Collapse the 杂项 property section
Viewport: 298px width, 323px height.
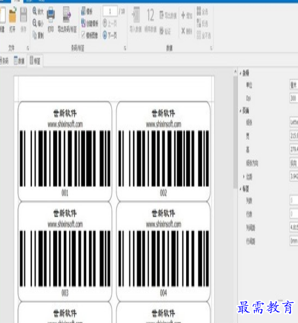click(240, 73)
